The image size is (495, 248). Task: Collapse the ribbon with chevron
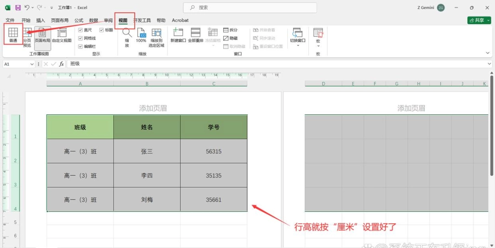pyautogui.click(x=489, y=53)
